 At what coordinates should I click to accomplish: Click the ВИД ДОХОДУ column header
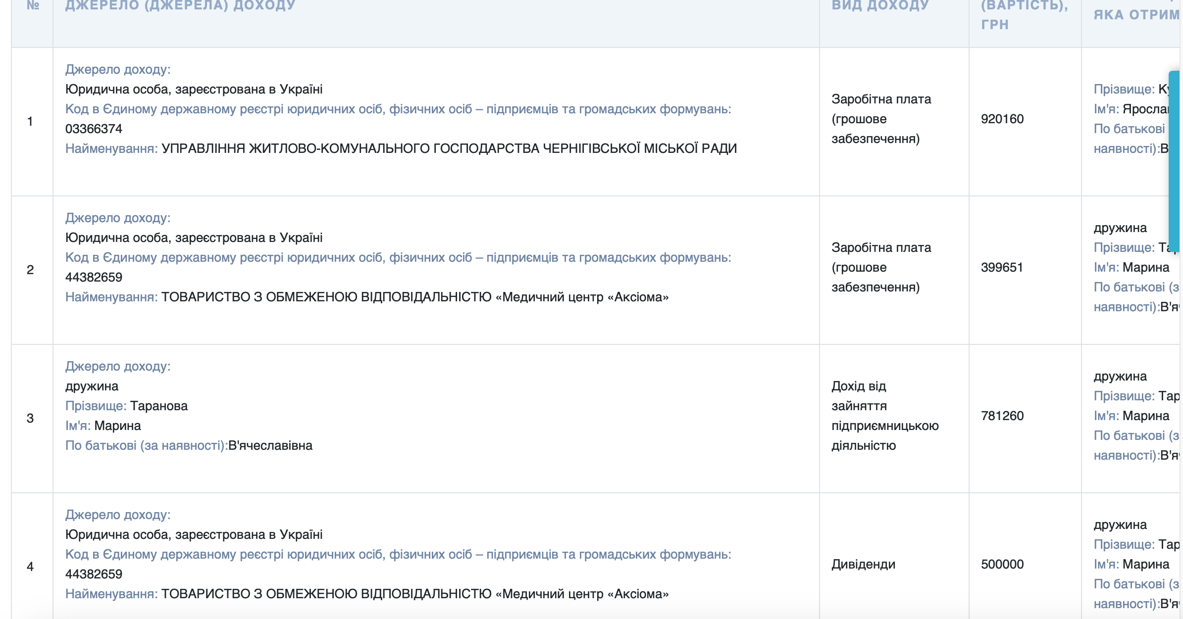[880, 6]
